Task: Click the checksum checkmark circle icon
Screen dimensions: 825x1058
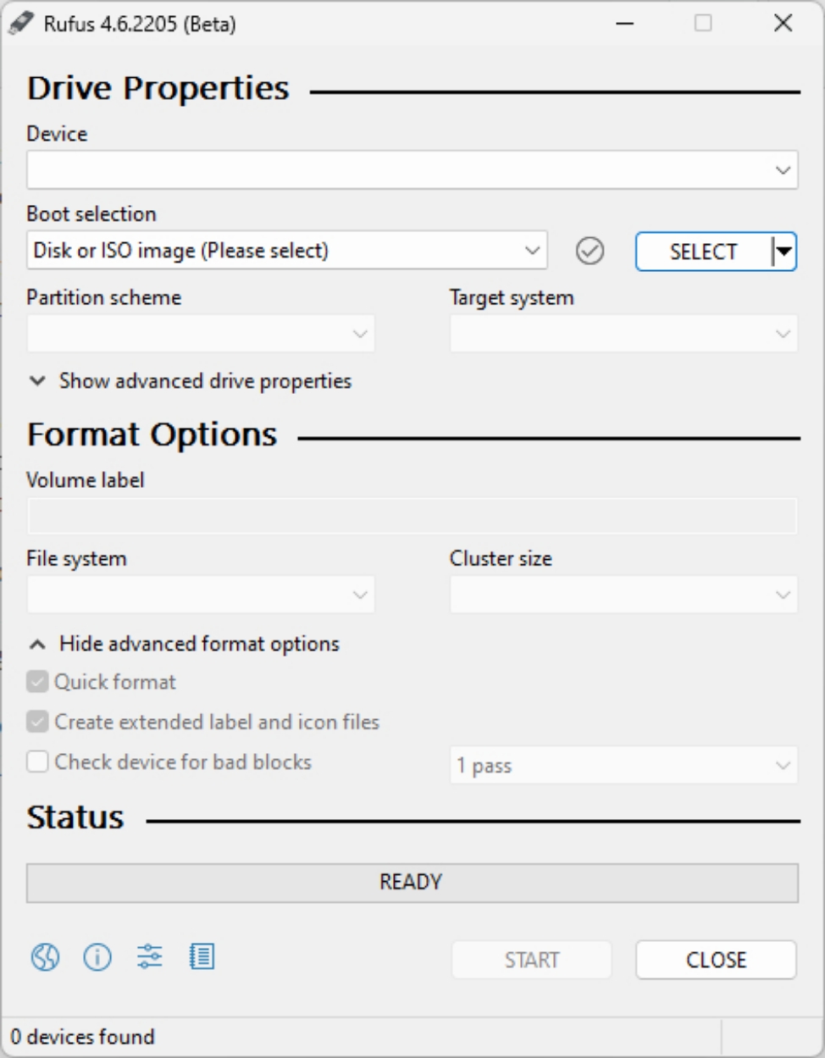Action: [590, 251]
